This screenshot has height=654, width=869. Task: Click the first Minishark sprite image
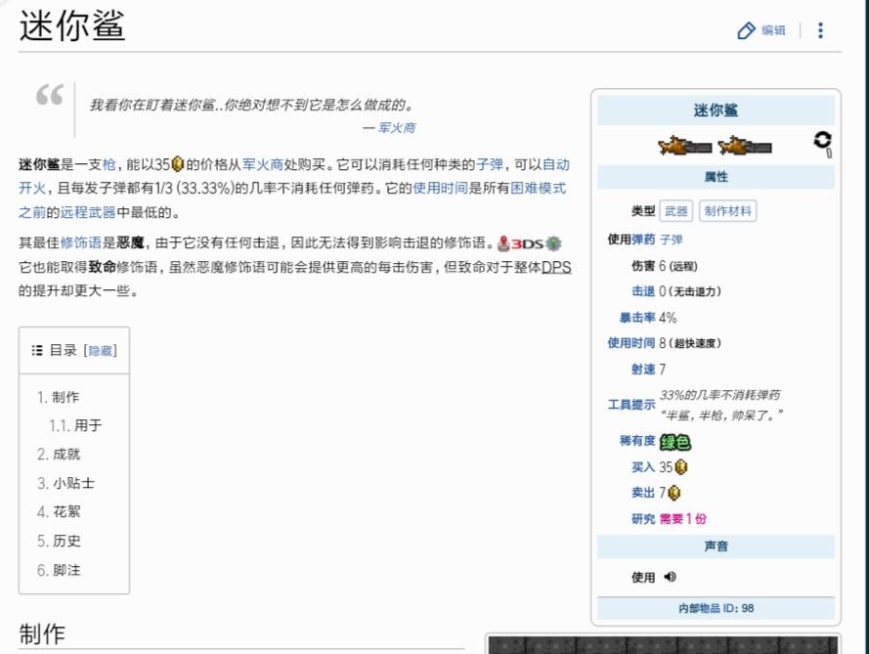tap(685, 147)
